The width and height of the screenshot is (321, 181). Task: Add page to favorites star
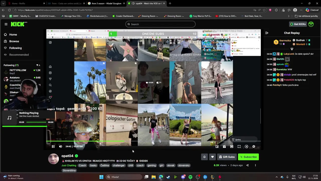click(264, 10)
